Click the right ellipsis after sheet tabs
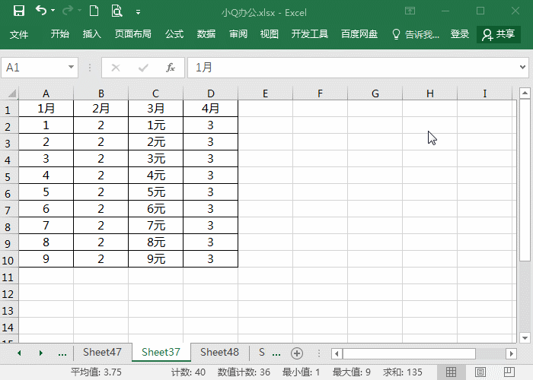The height and width of the screenshot is (380, 533). click(x=276, y=354)
